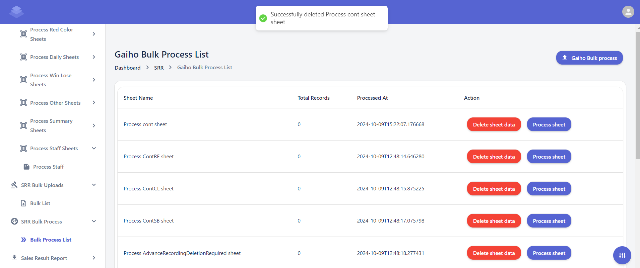Click the Bulk List file icon
The height and width of the screenshot is (268, 640).
point(23,203)
